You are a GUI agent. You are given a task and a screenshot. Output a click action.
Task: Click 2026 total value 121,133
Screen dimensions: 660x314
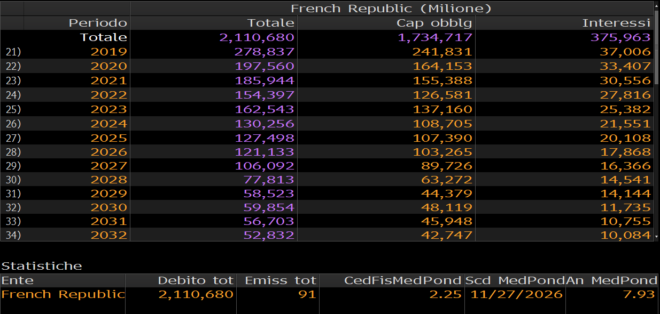tap(265, 151)
